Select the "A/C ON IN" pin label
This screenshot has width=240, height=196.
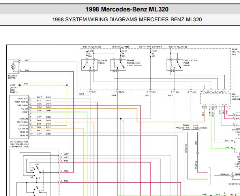click(x=23, y=129)
